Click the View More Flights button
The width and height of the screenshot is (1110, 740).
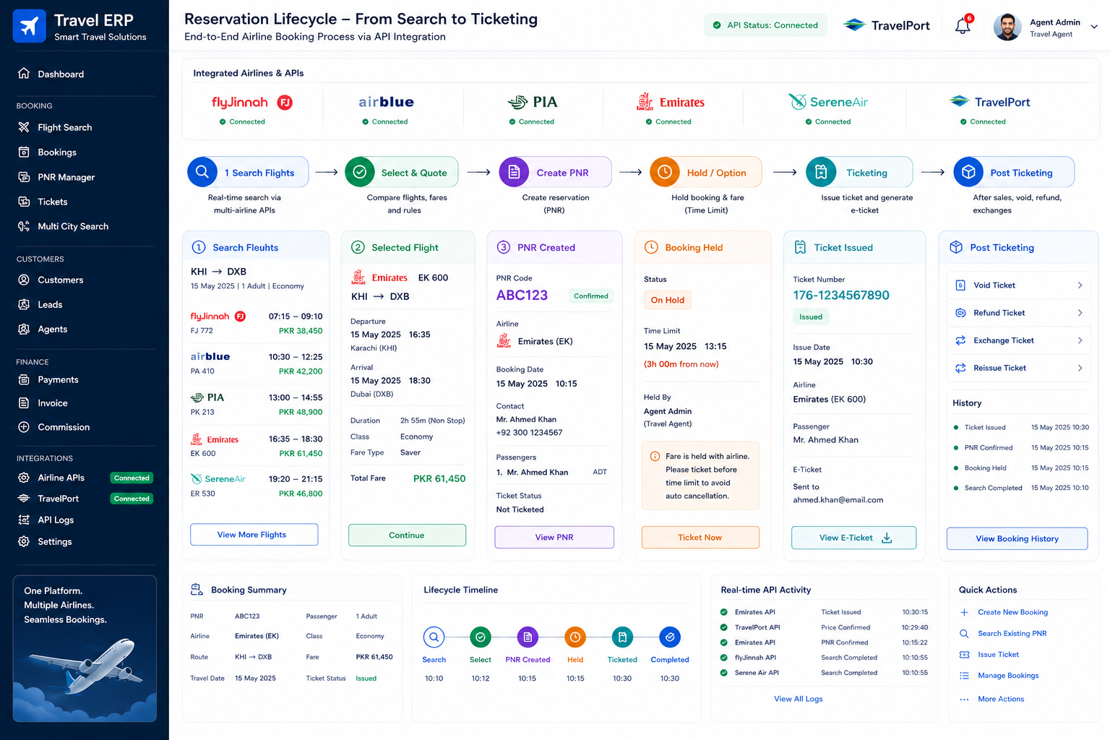pyautogui.click(x=254, y=535)
